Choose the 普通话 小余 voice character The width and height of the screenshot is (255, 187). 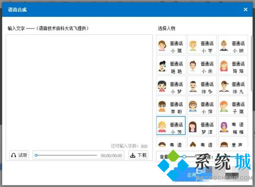click(202, 65)
